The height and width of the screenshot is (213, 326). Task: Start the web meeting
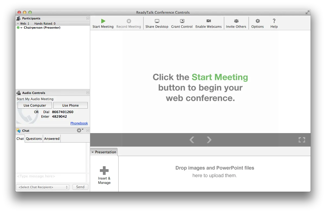[103, 23]
